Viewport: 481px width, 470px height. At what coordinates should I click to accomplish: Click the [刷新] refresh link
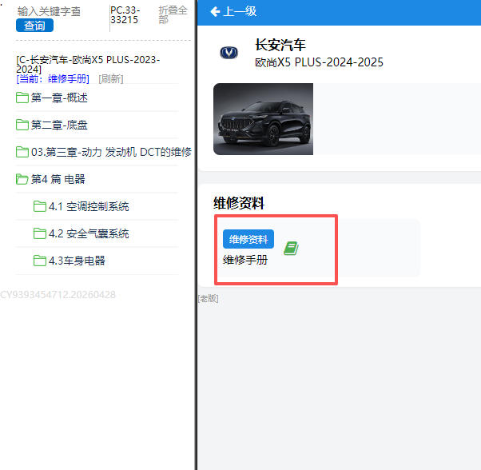(x=111, y=79)
